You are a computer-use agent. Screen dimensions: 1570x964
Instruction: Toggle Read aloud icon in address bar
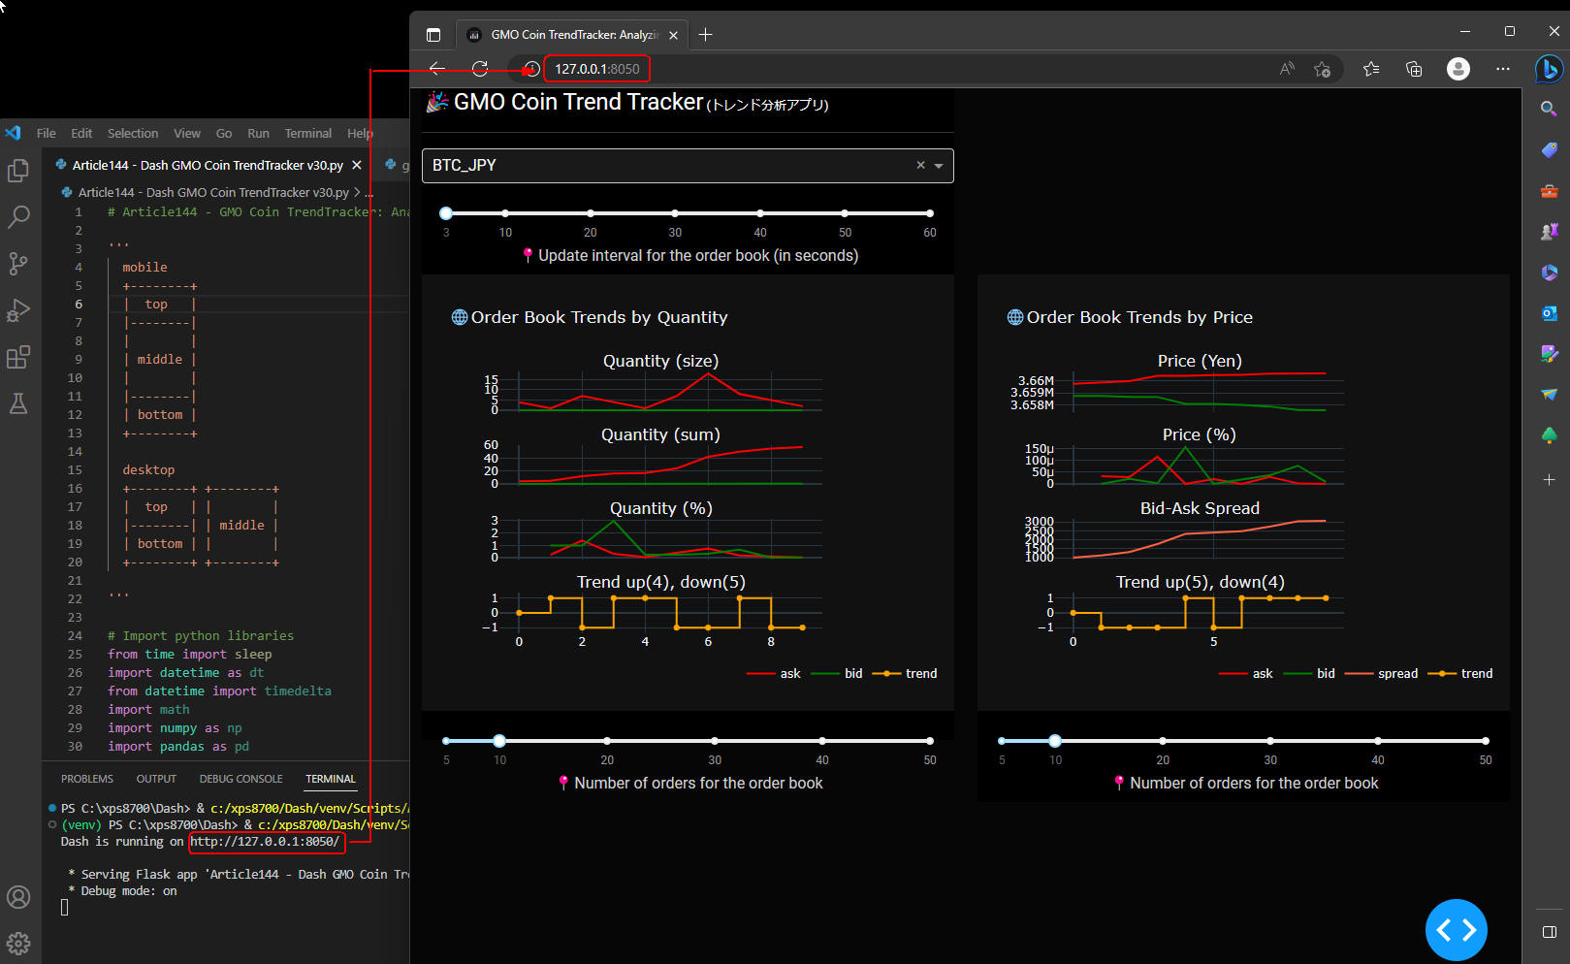click(1287, 69)
